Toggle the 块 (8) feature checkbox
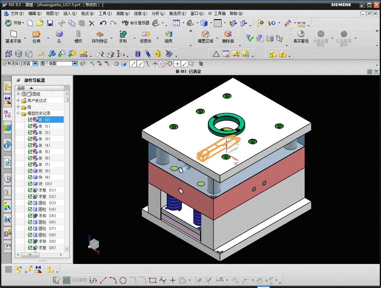381x288 pixels. point(30,171)
